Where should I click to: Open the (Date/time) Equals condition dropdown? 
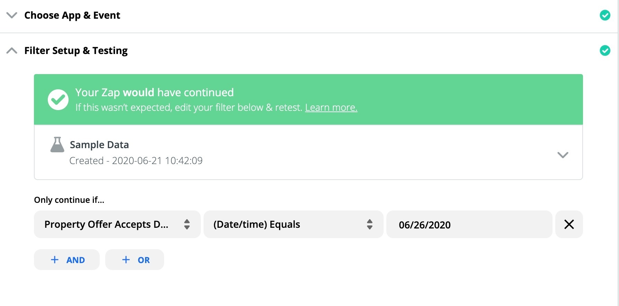pos(293,224)
